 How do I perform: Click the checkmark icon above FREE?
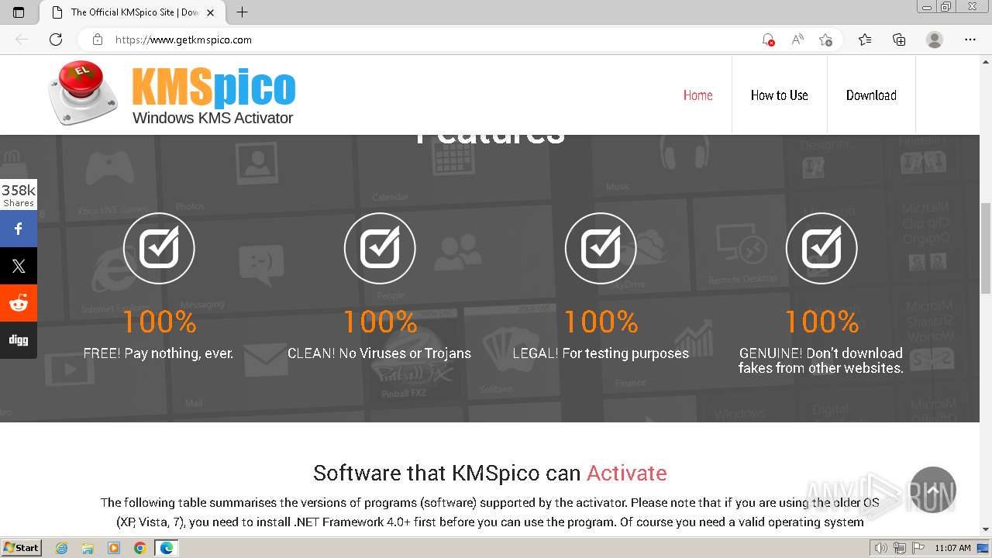[159, 248]
